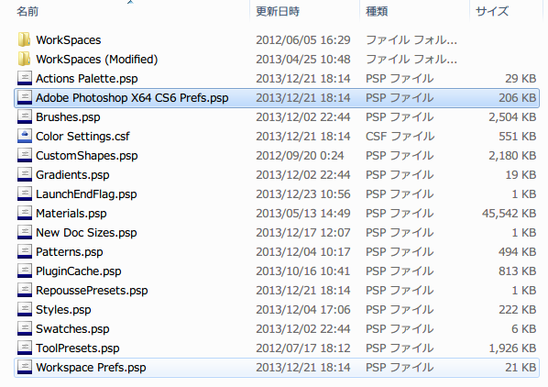
Task: Select the WorkSpaces (Modified) folder icon
Action: pos(24,59)
